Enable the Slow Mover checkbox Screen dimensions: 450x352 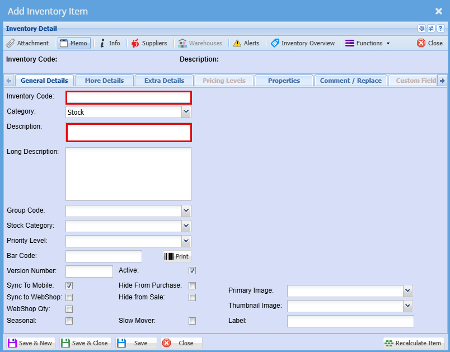(192, 321)
